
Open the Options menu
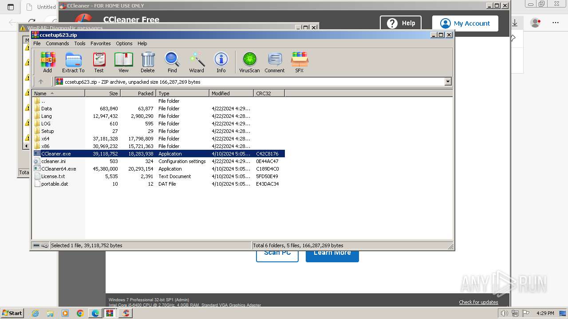124,43
